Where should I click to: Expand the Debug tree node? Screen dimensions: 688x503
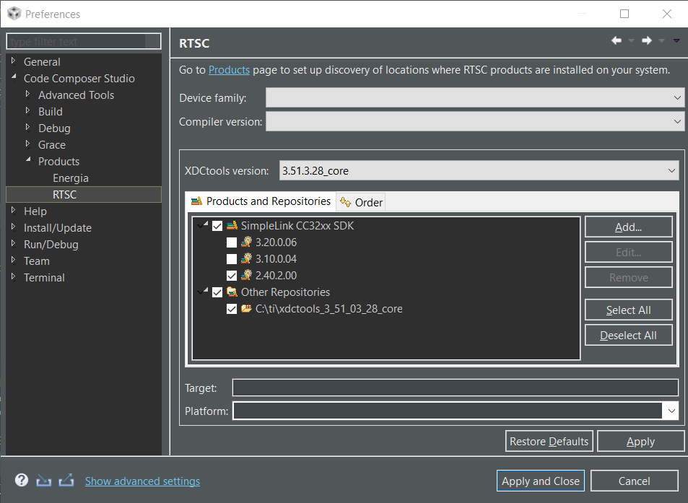(27, 127)
